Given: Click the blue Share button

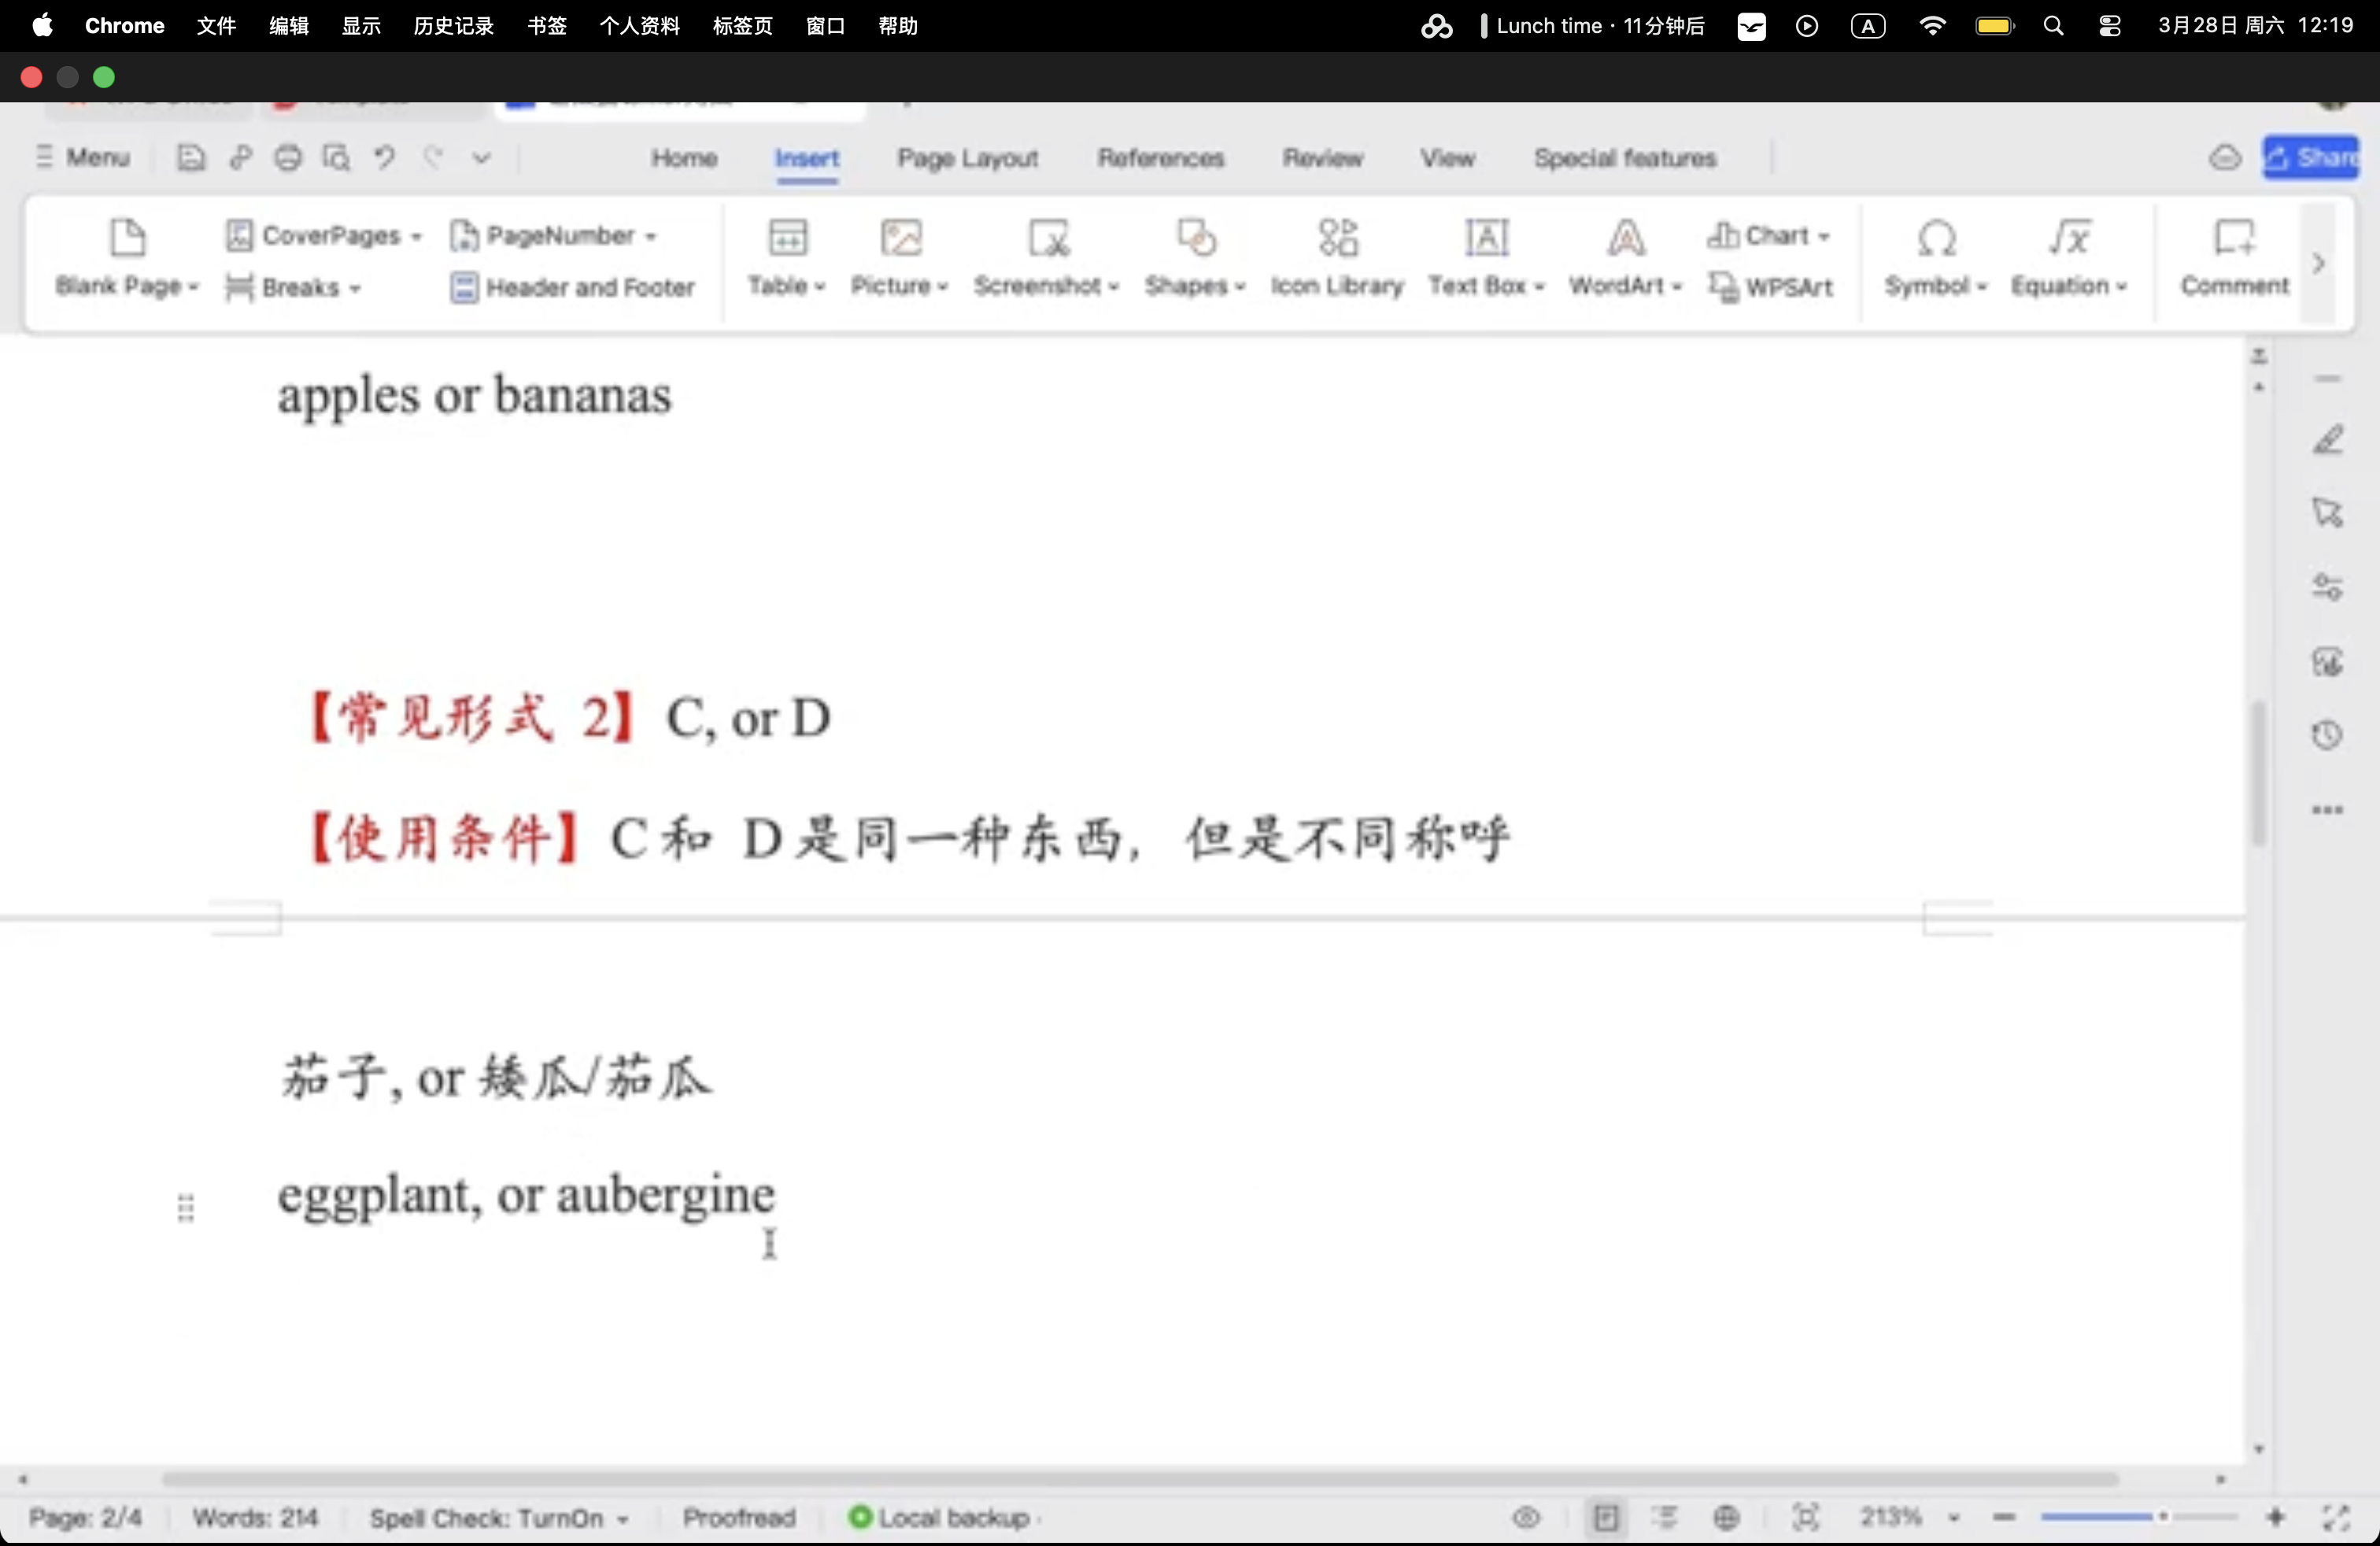Looking at the screenshot, I should 2312,157.
